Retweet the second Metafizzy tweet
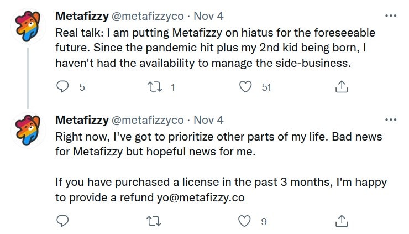 pos(154,221)
